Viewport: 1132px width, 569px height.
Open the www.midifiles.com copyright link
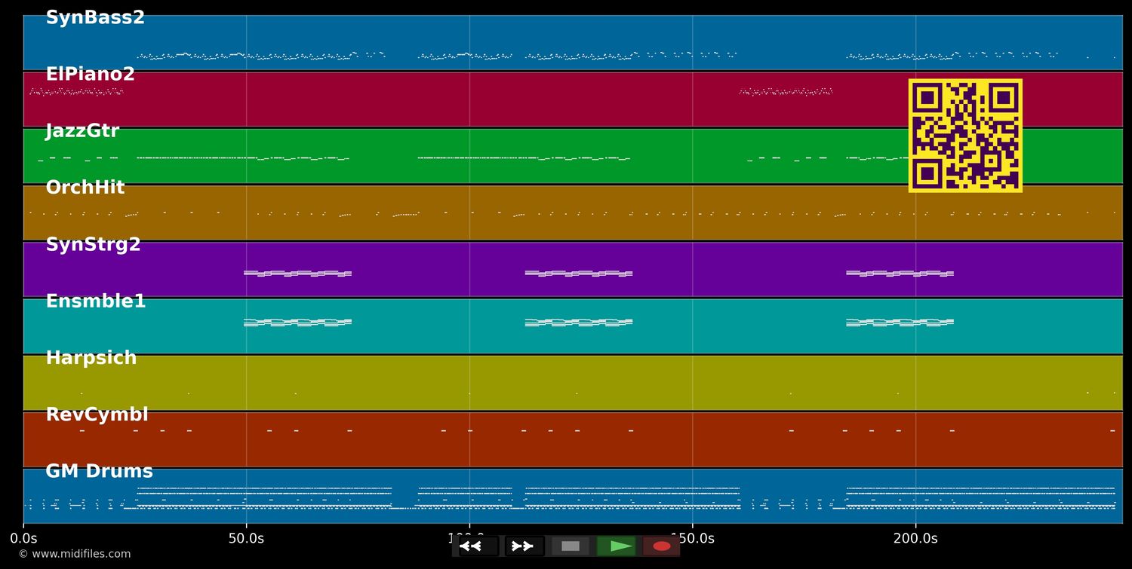pyautogui.click(x=75, y=554)
